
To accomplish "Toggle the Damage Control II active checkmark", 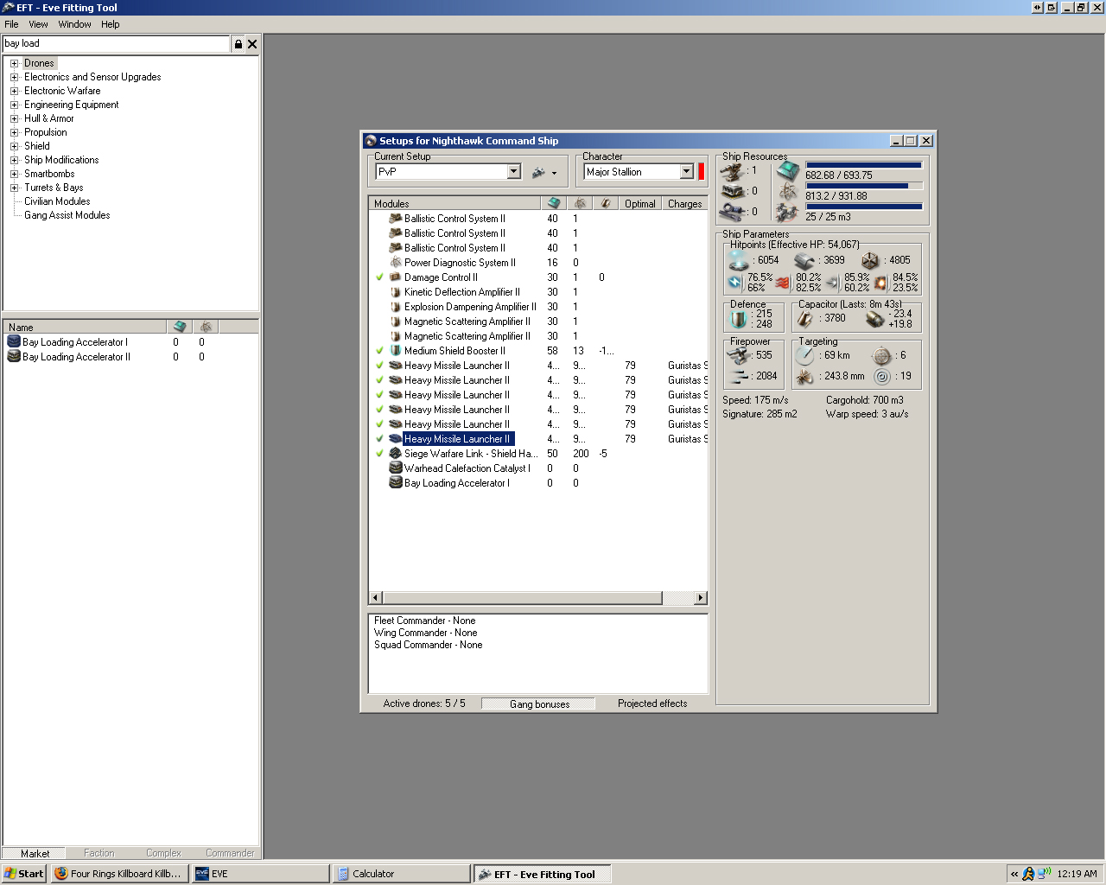I will click(x=379, y=277).
